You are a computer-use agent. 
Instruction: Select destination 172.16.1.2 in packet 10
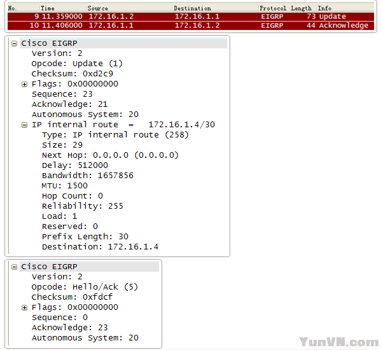click(x=197, y=25)
